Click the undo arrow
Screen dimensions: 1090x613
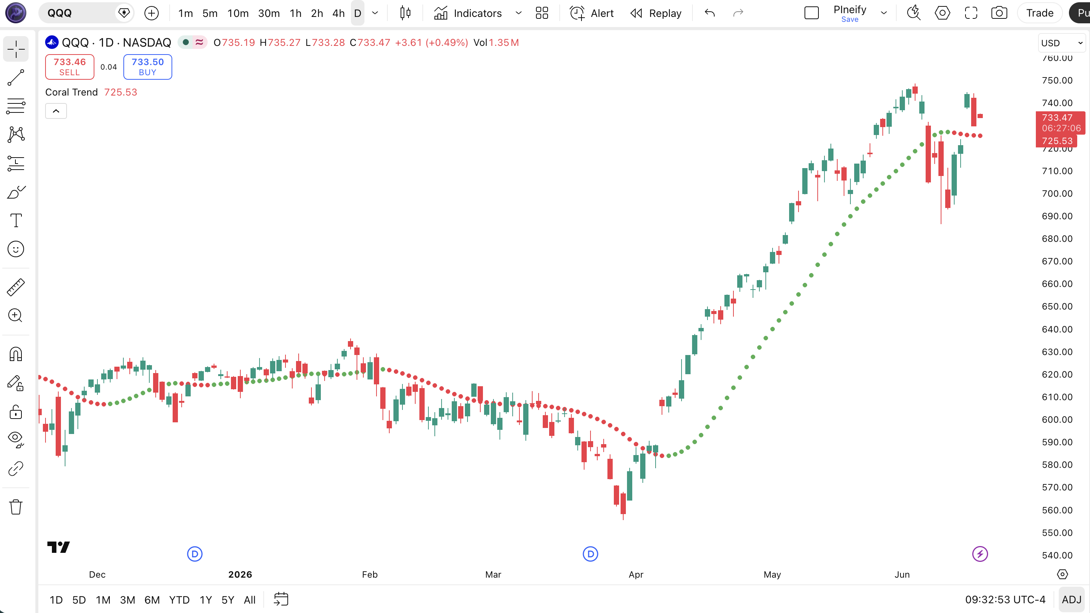pos(710,13)
